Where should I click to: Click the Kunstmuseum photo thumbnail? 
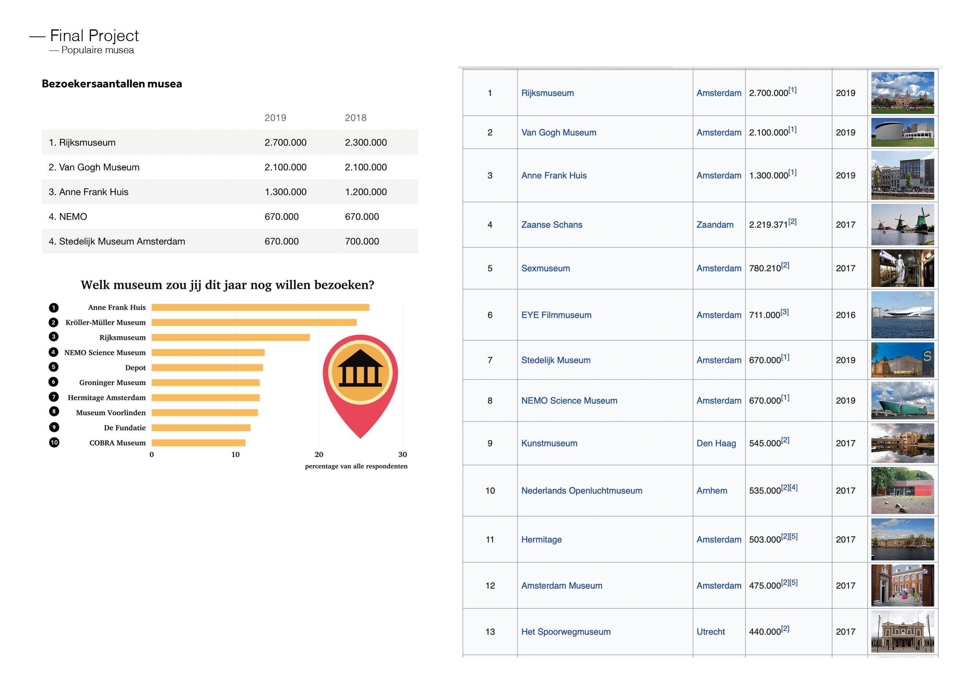(902, 443)
